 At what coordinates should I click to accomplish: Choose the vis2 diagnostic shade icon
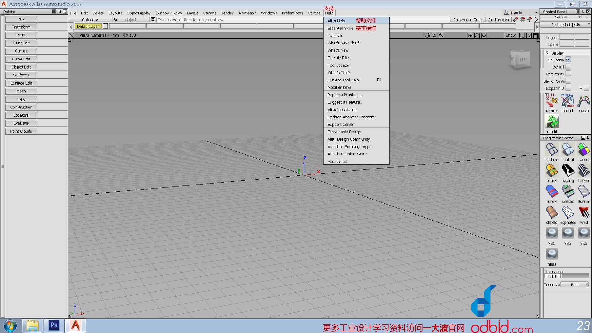coord(568,234)
